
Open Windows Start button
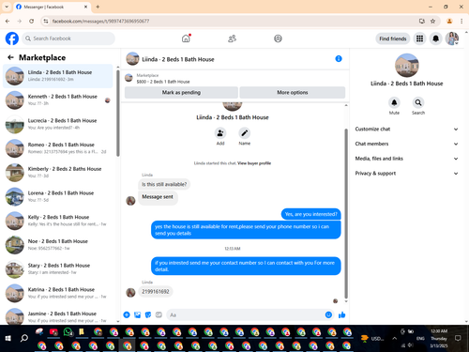coord(8,338)
